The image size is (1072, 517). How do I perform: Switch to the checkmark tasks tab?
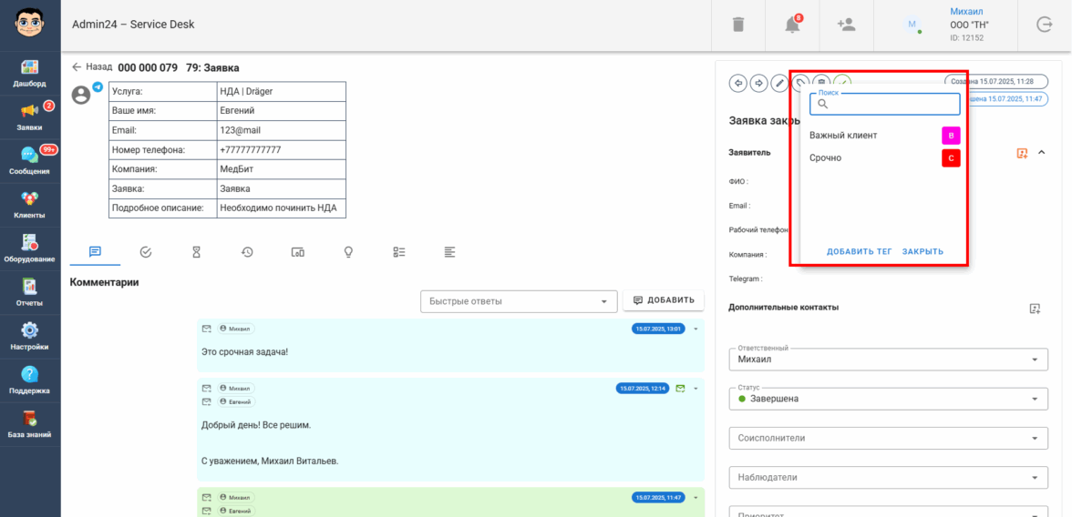[146, 251]
